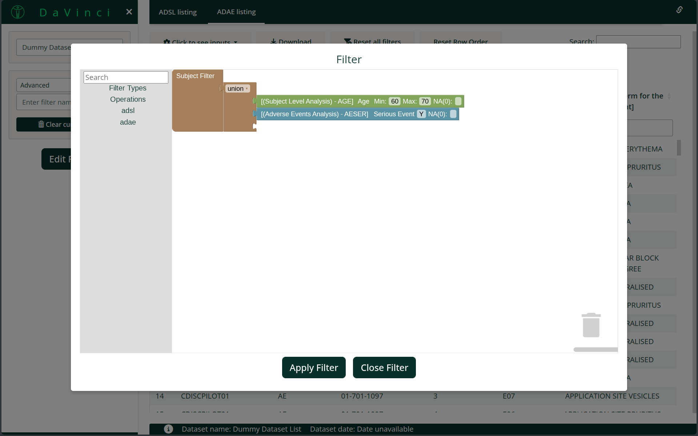Click the link icon in the top bar
The height and width of the screenshot is (436, 698).
click(679, 10)
